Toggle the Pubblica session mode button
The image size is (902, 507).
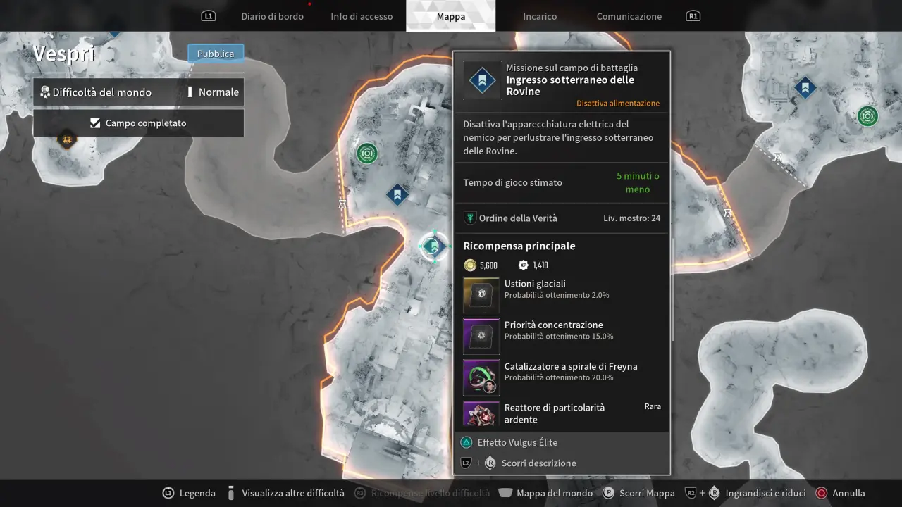(216, 54)
